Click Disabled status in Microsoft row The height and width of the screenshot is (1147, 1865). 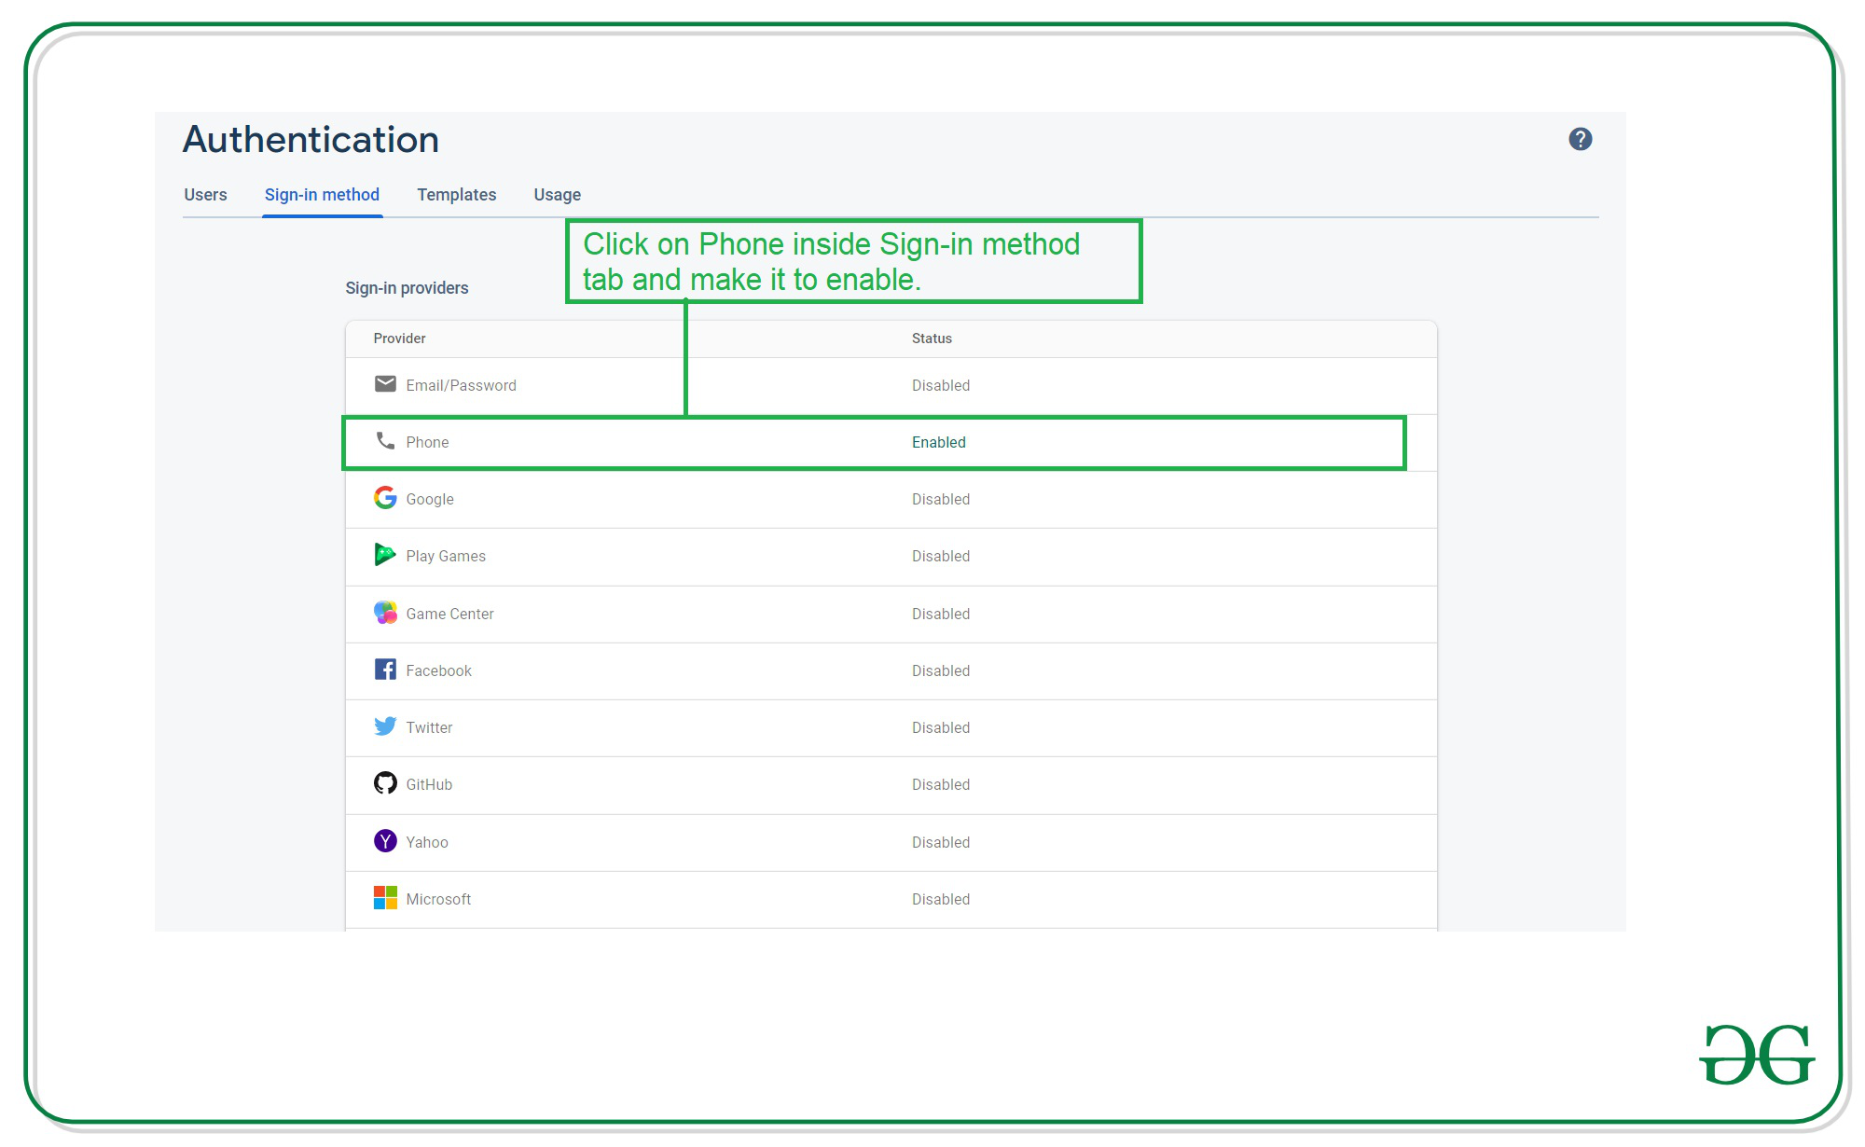pyautogui.click(x=941, y=899)
